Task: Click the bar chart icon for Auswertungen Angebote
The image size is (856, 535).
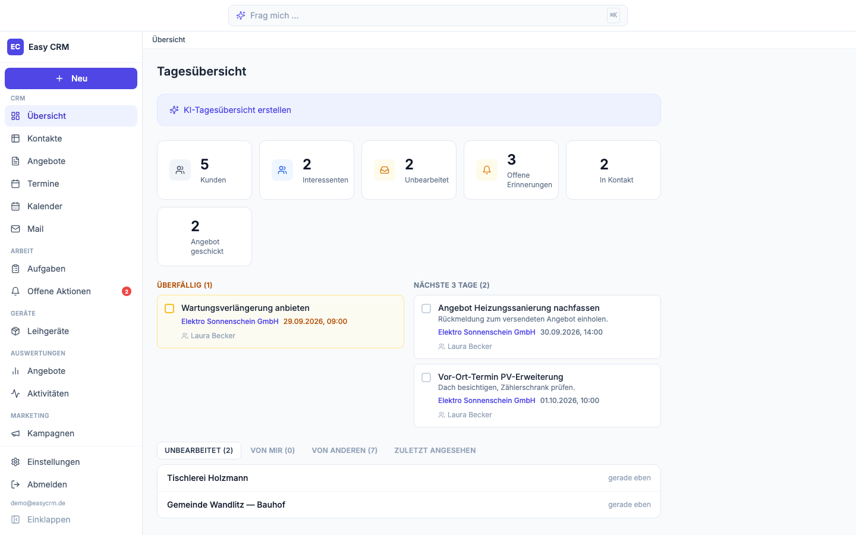Action: point(15,371)
